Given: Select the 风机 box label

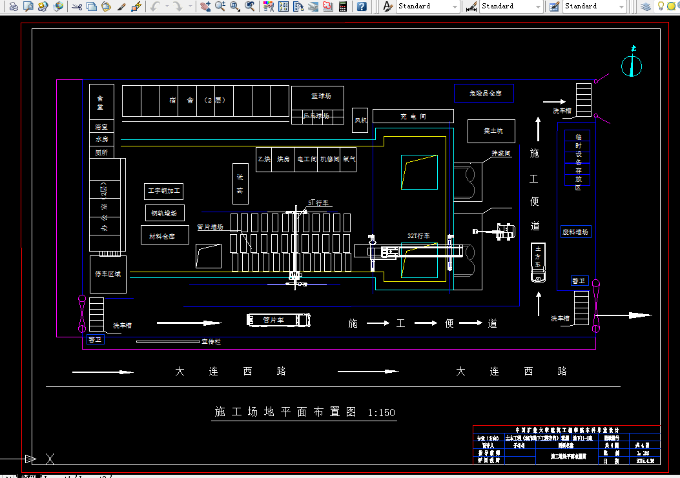Looking at the screenshot, I should [360, 121].
